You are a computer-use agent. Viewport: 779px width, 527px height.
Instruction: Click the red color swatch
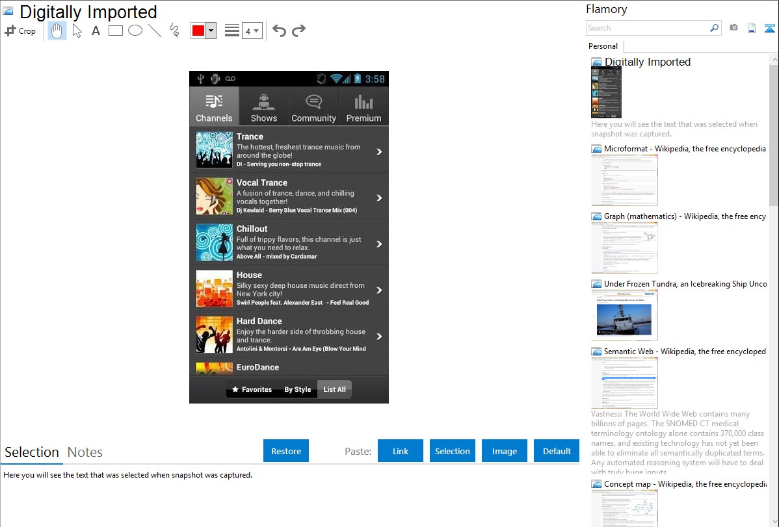click(198, 31)
